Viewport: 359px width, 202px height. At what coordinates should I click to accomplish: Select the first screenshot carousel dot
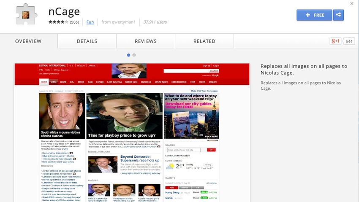pyautogui.click(x=128, y=55)
